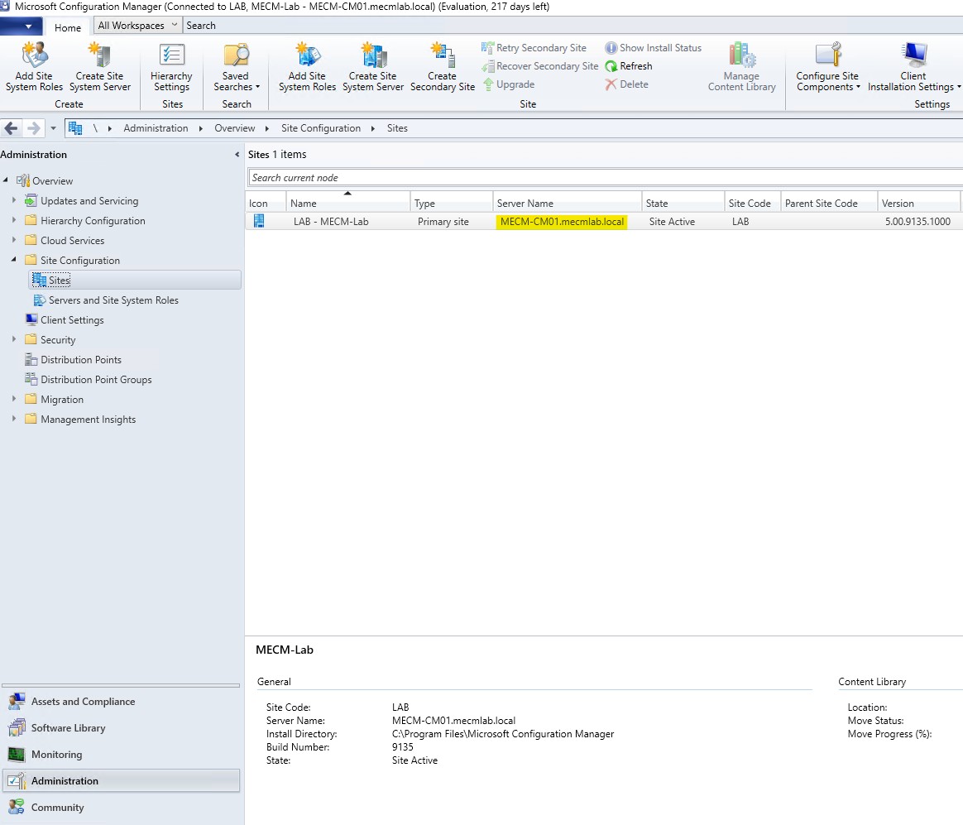Collapse the Site Configuration node
The image size is (963, 825).
click(14, 261)
